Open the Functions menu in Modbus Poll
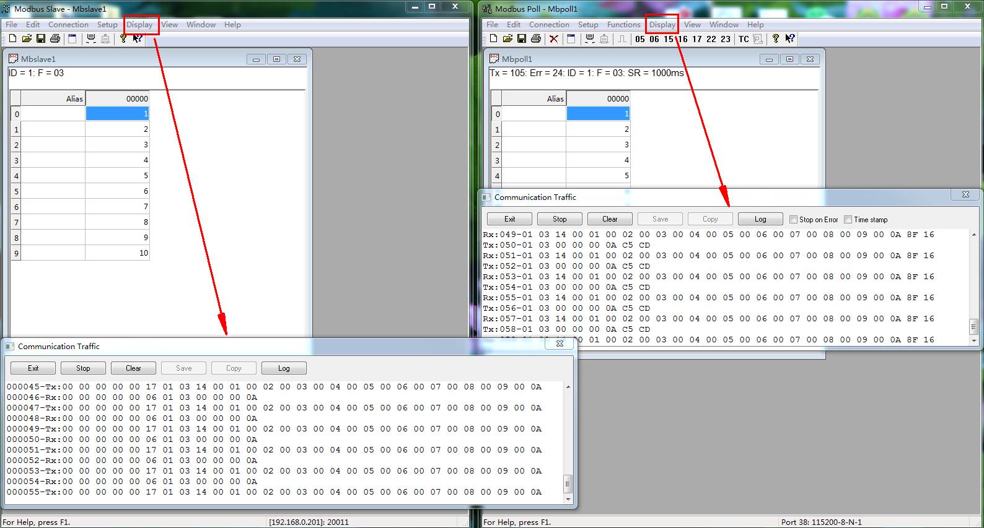Image resolution: width=984 pixels, height=528 pixels. pos(623,25)
